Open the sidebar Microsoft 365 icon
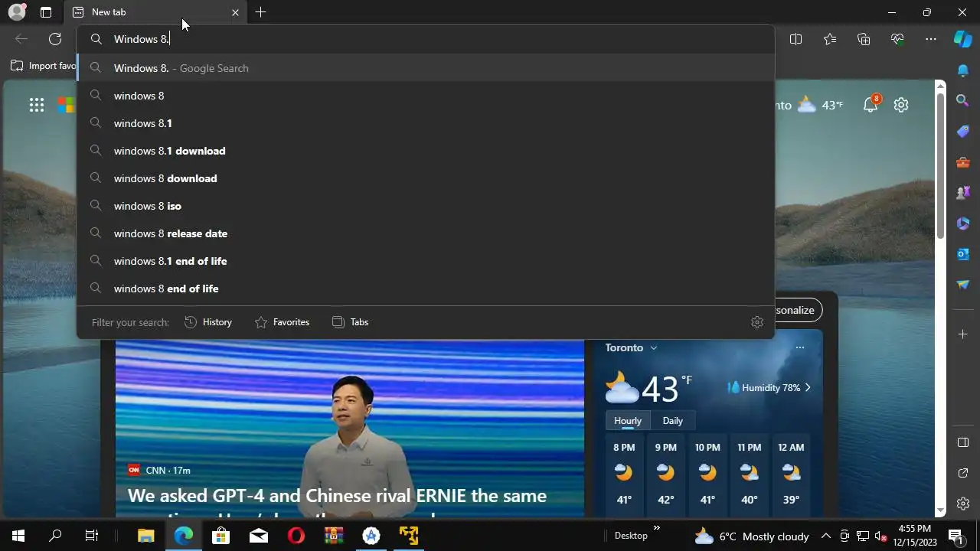This screenshot has width=980, height=551. [x=963, y=223]
